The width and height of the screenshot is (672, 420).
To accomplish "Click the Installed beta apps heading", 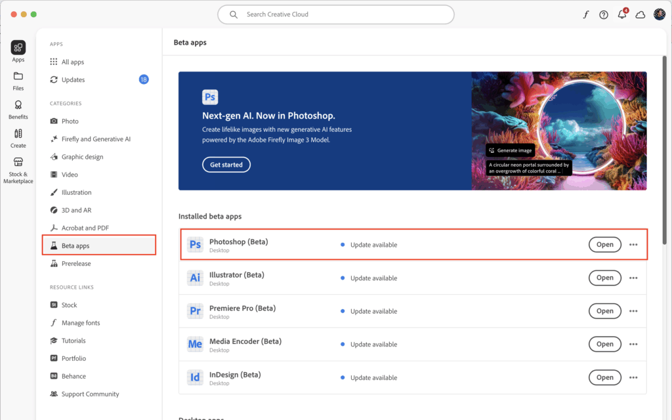I will pos(210,217).
